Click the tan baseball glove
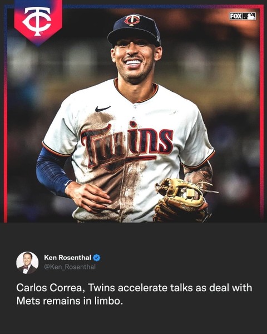267x334 pixels. tap(181, 200)
